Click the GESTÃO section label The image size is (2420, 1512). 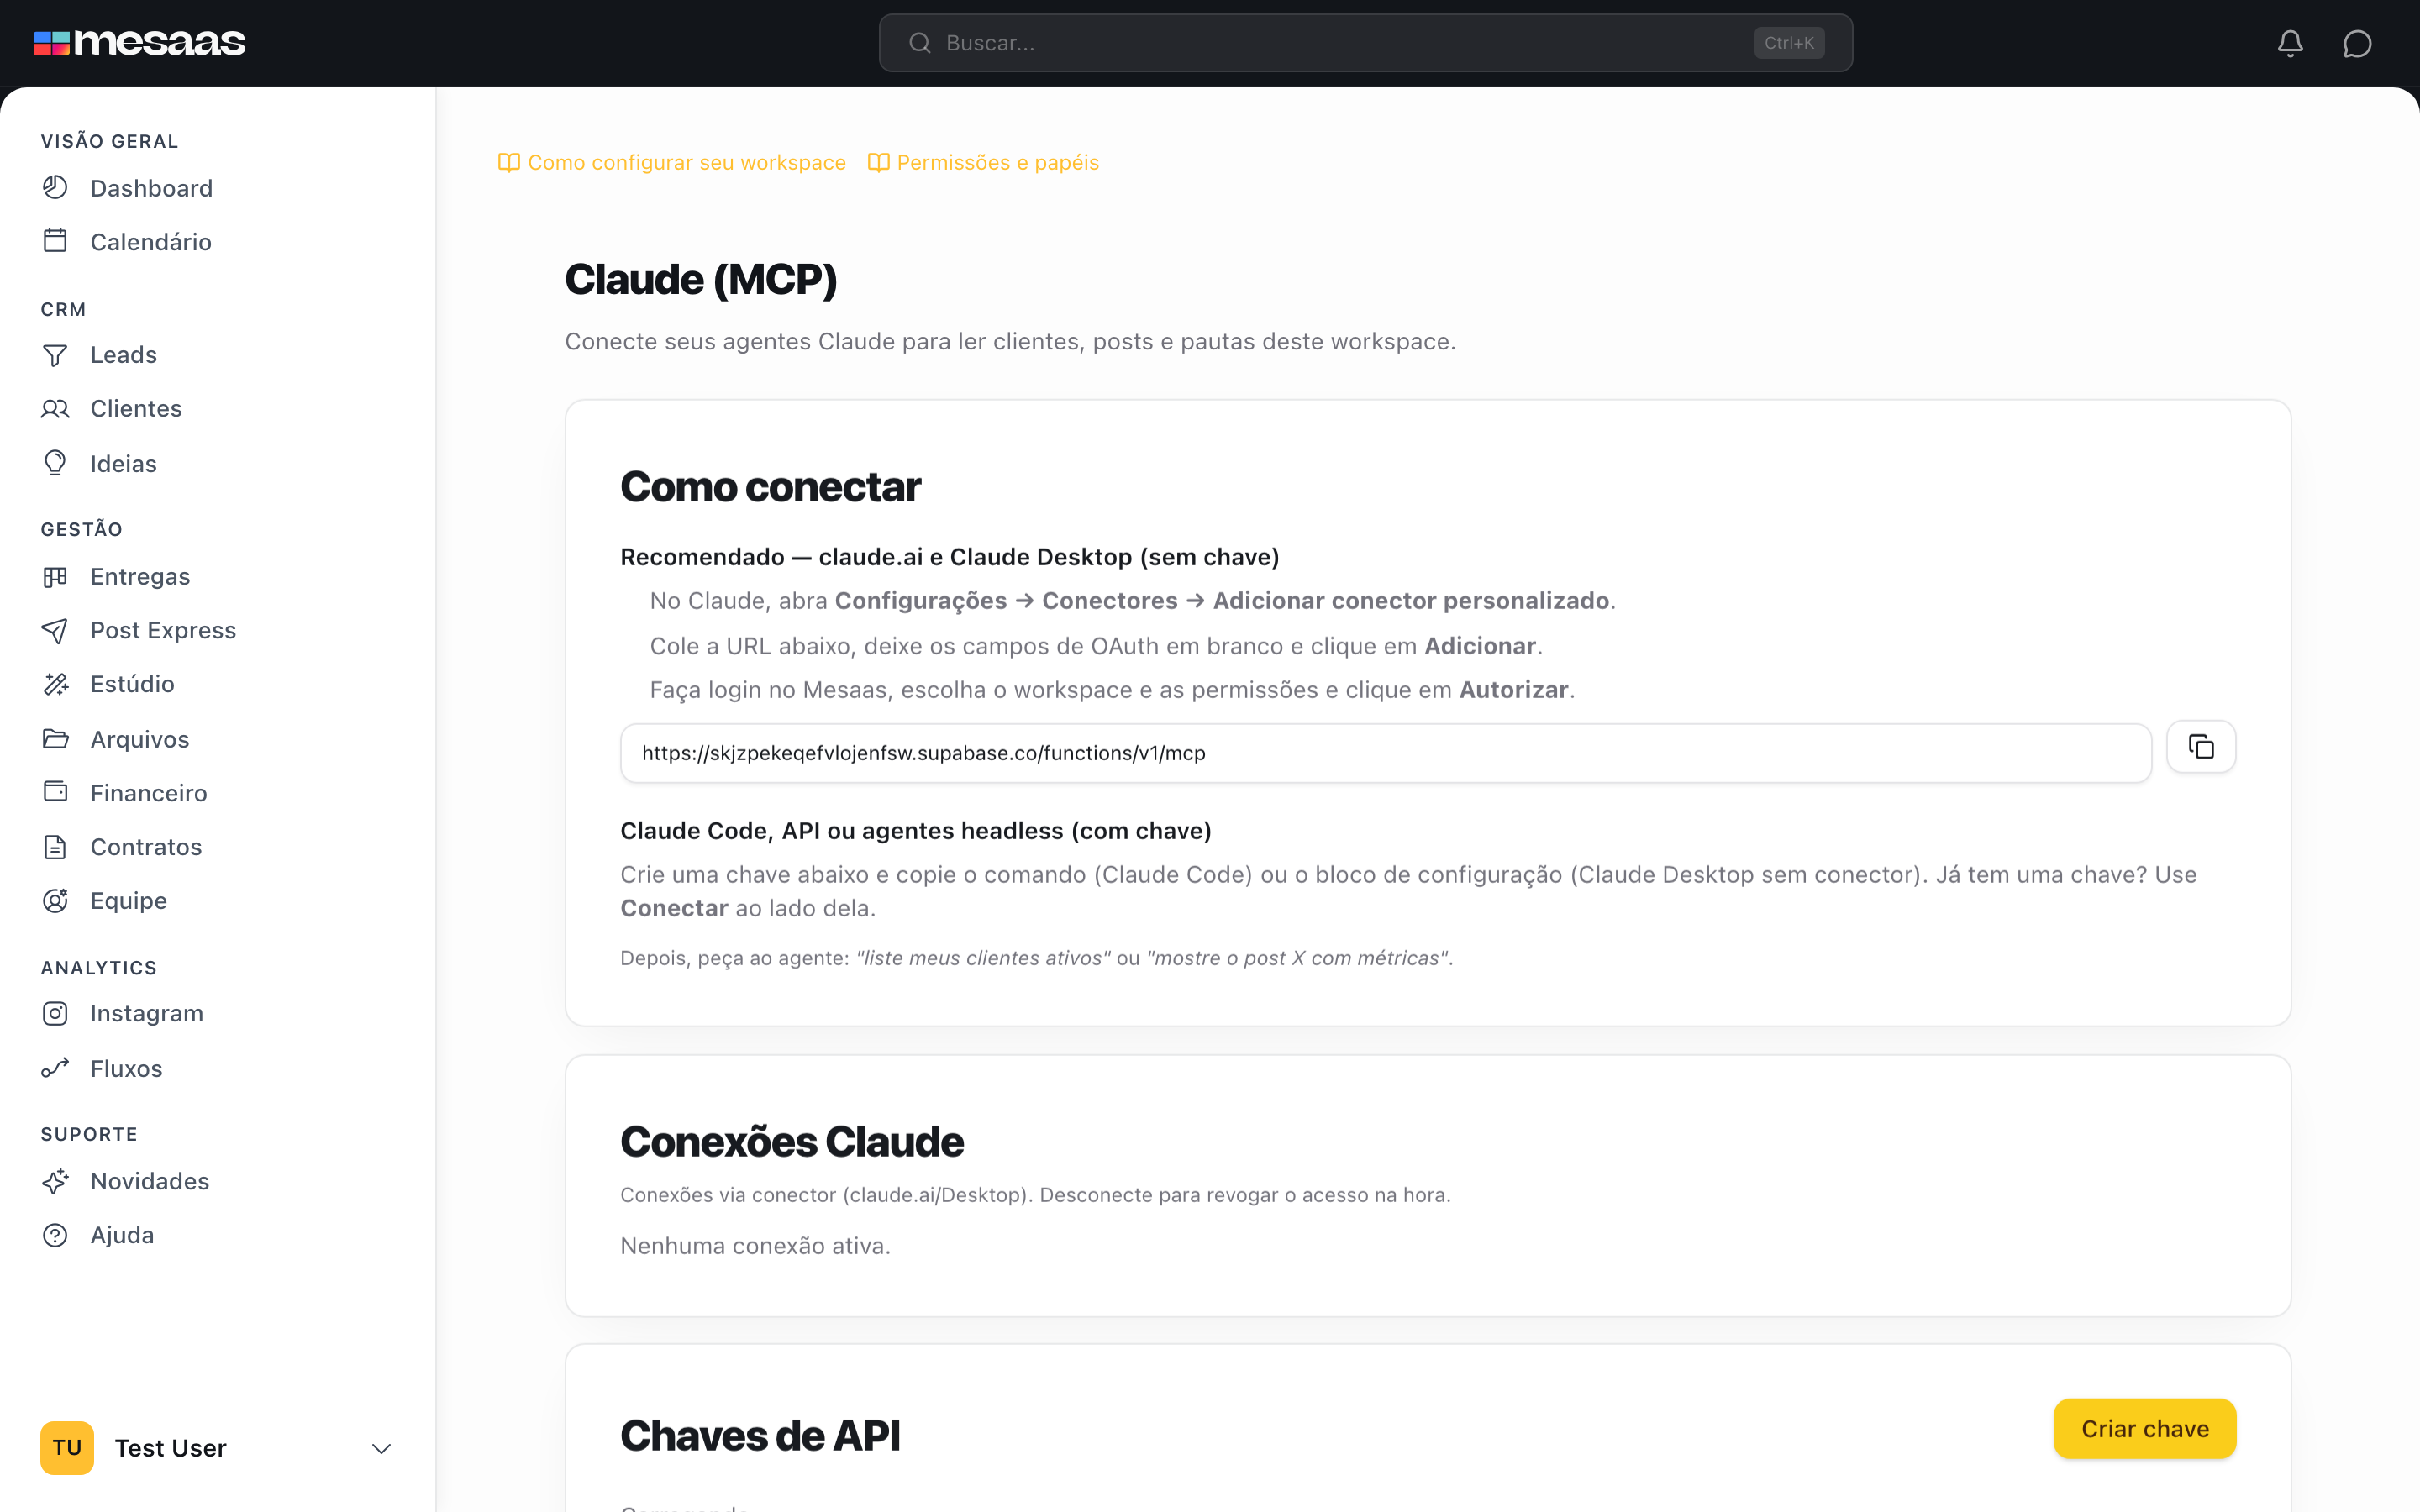(x=81, y=529)
